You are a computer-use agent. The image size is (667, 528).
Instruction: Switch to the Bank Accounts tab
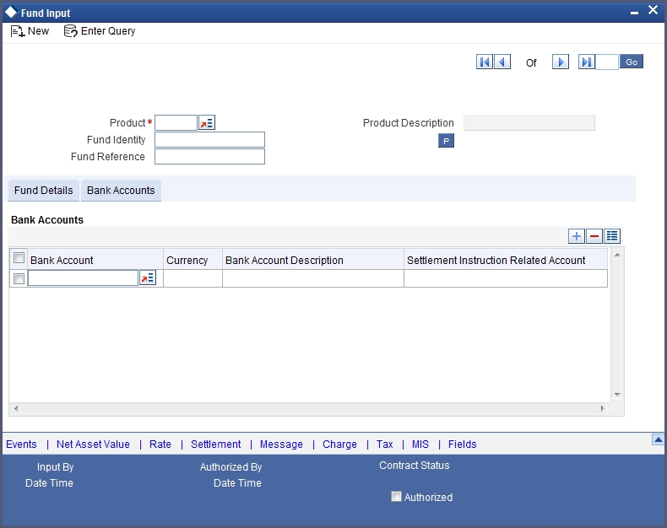click(121, 190)
